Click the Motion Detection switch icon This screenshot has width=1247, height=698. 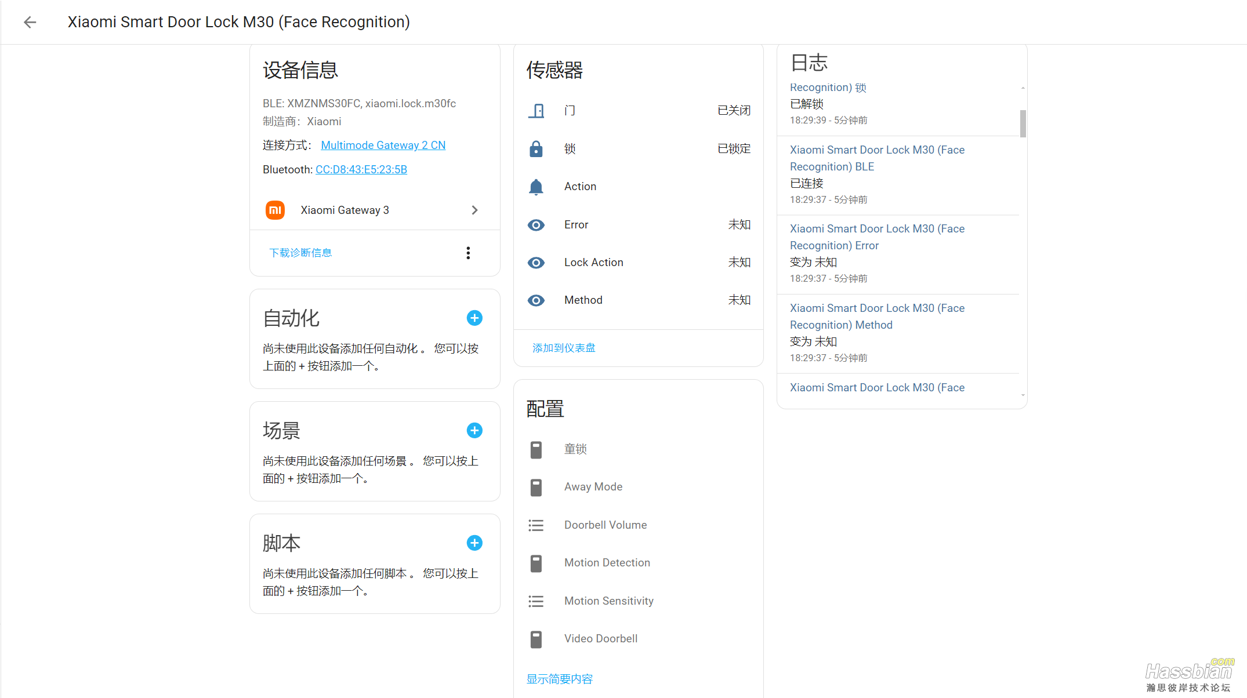coord(536,564)
